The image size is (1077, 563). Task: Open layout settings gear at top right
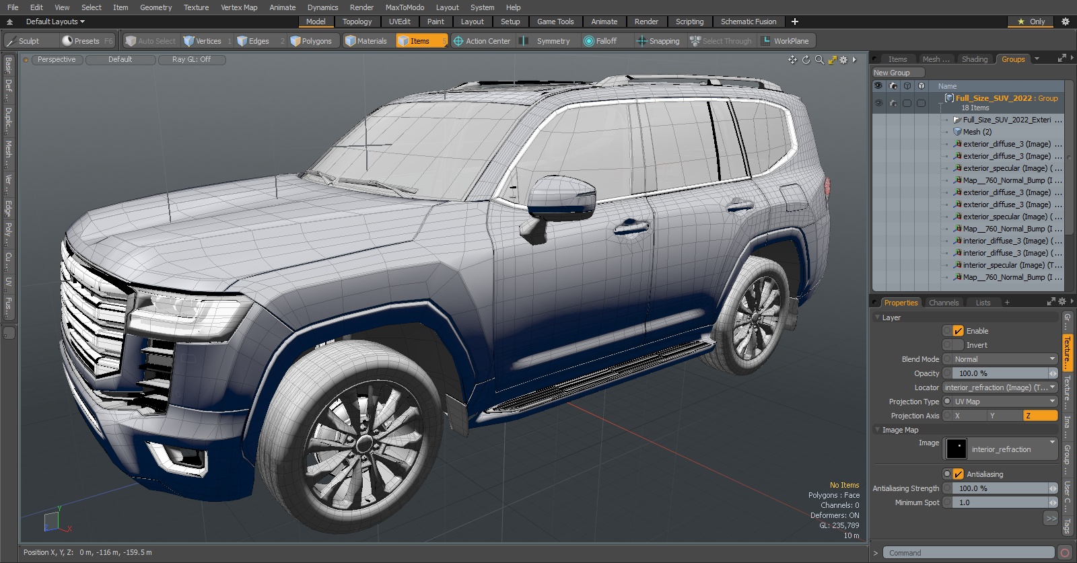click(1066, 22)
